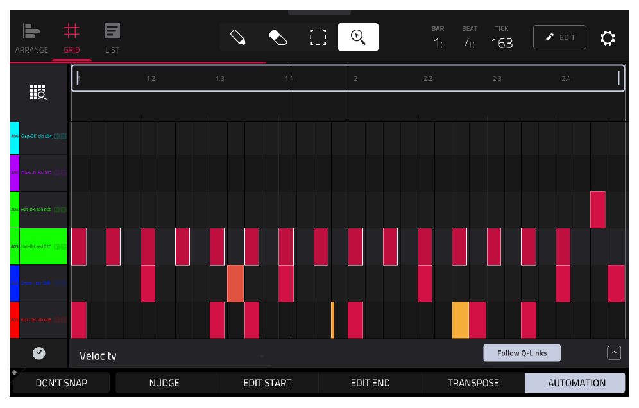Select the orange note in the Snare row
The width and height of the screenshot is (639, 408).
(x=235, y=284)
